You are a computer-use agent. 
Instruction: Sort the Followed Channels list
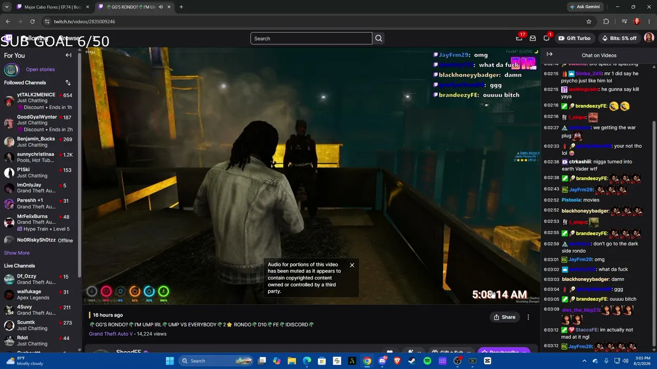68,83
